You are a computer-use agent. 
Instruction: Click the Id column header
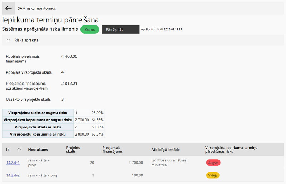pyautogui.click(x=8, y=150)
